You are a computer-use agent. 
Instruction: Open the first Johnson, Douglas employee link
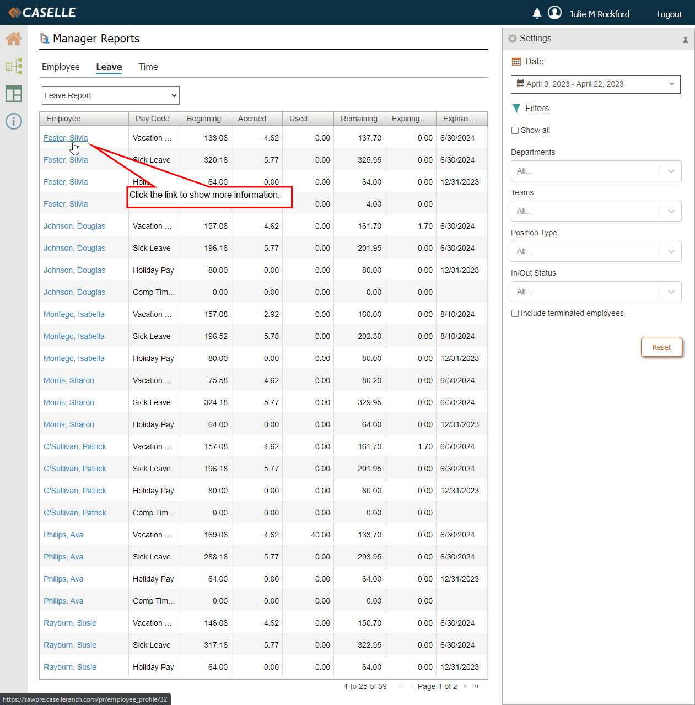pos(74,227)
